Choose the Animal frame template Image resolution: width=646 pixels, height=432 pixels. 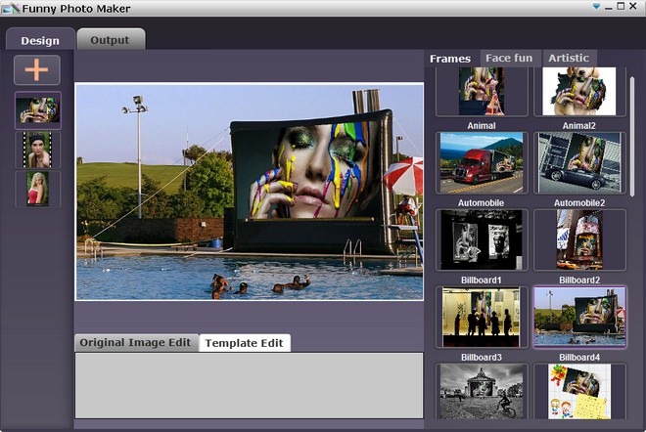[x=482, y=92]
